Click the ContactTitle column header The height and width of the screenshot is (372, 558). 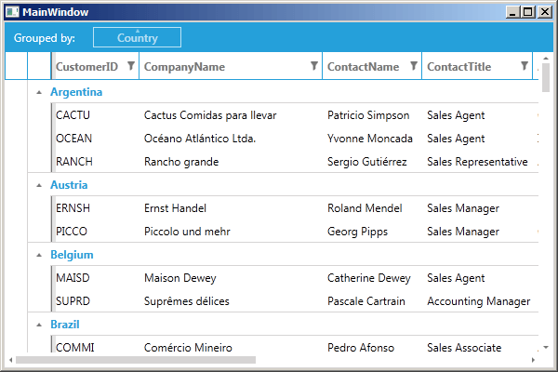click(465, 67)
